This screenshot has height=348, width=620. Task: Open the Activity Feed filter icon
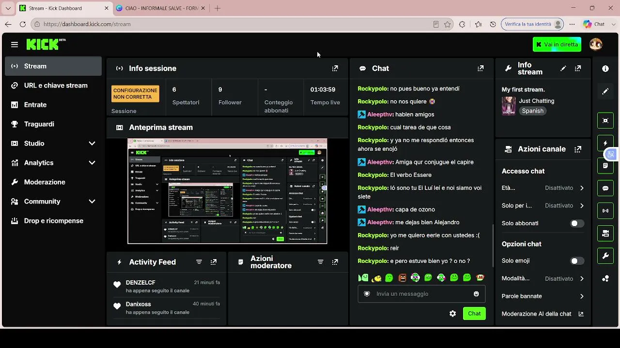pyautogui.click(x=199, y=262)
